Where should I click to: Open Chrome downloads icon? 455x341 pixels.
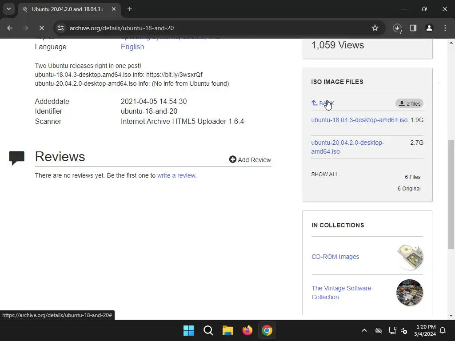(x=397, y=28)
